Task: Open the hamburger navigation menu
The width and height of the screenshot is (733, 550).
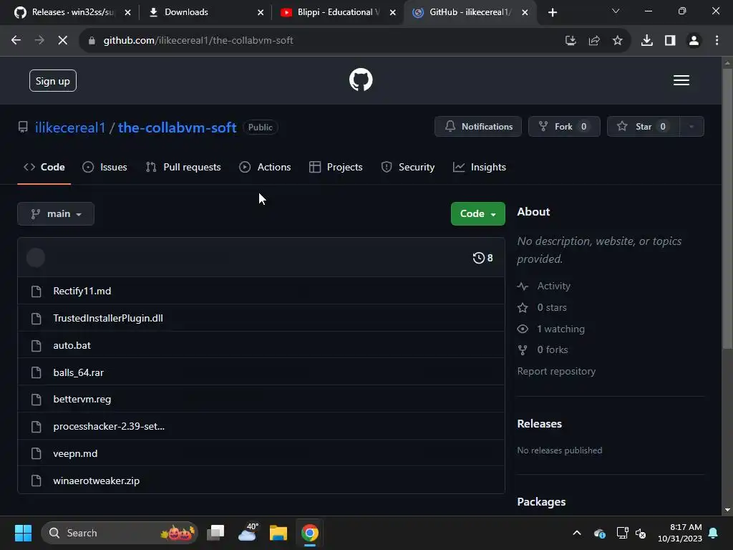Action: pos(681,80)
